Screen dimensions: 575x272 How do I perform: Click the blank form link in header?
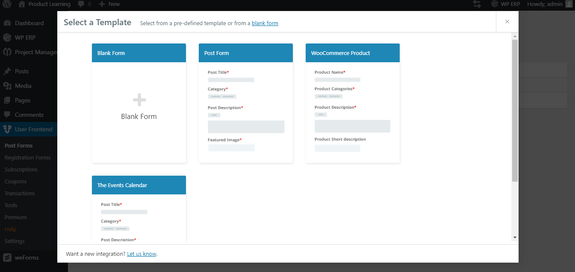pyautogui.click(x=265, y=23)
